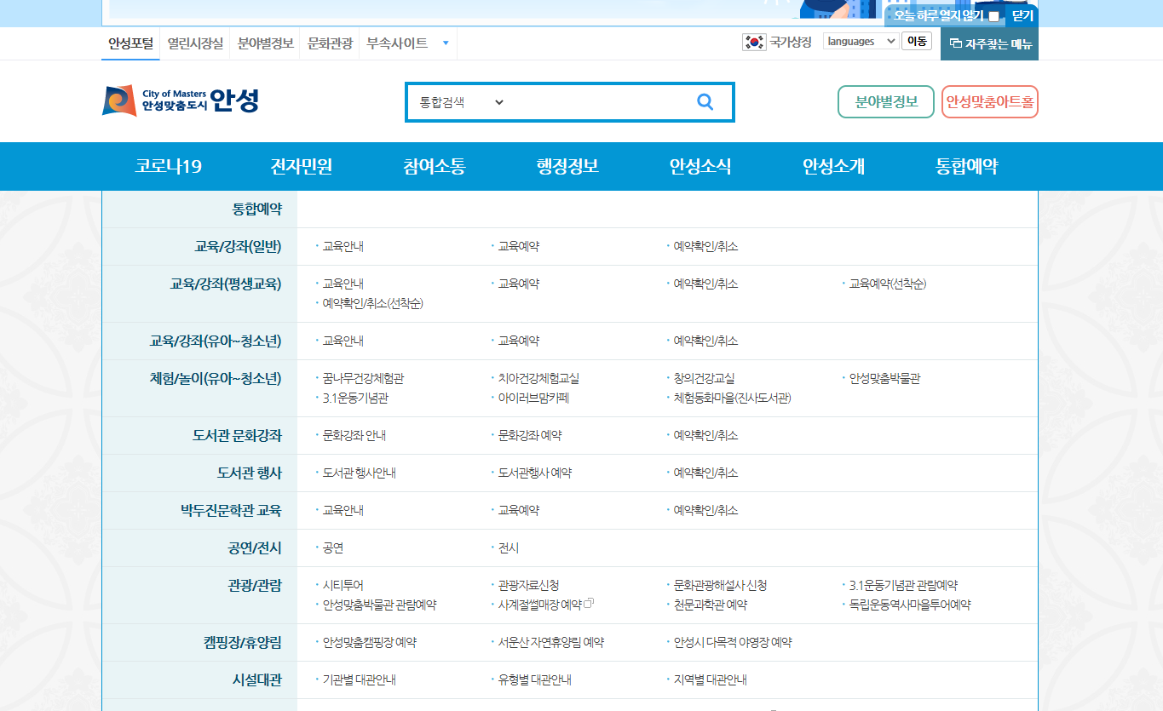Image resolution: width=1163 pixels, height=711 pixels.
Task: Open the 자주찾는 메뉴 panel
Action: [x=989, y=43]
